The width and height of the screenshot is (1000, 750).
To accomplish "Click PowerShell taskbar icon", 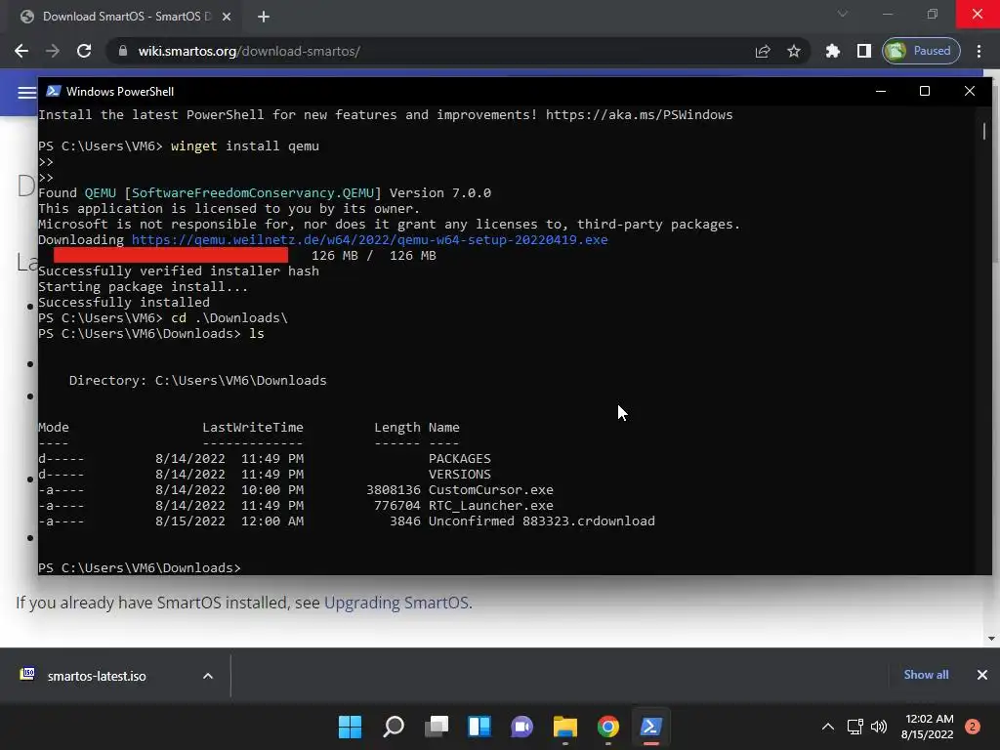I will 651,727.
